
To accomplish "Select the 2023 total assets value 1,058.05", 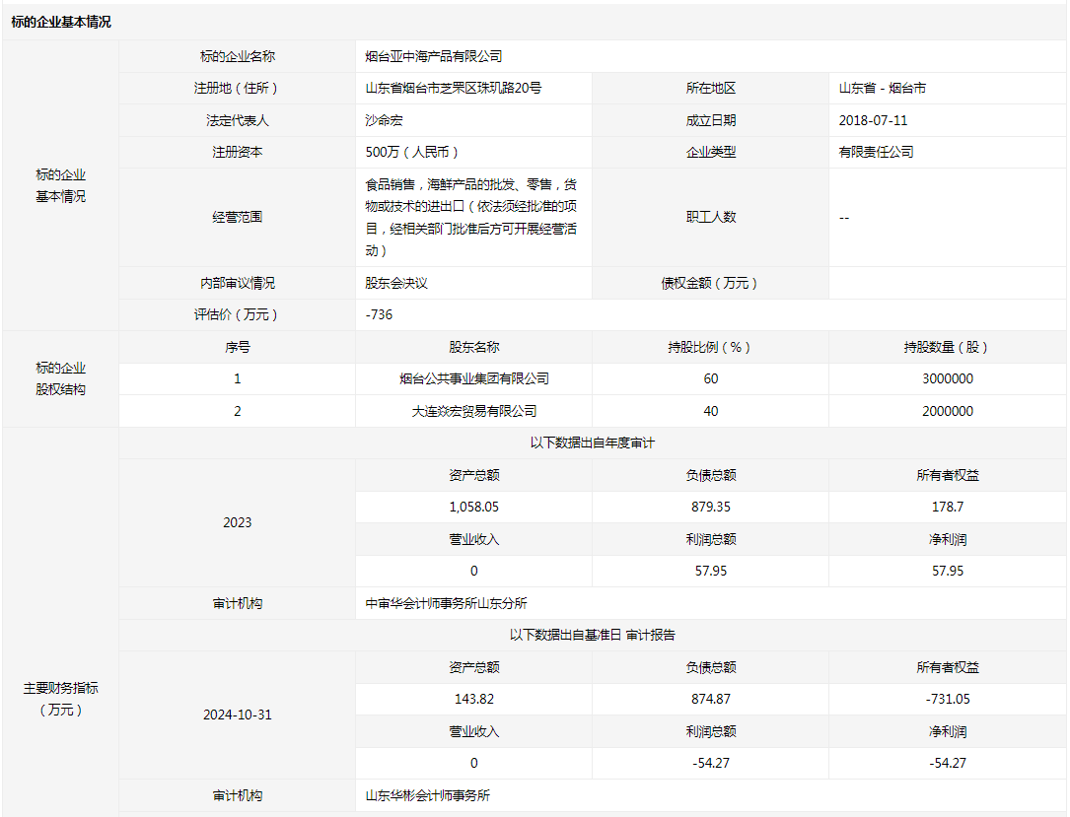I will click(473, 507).
